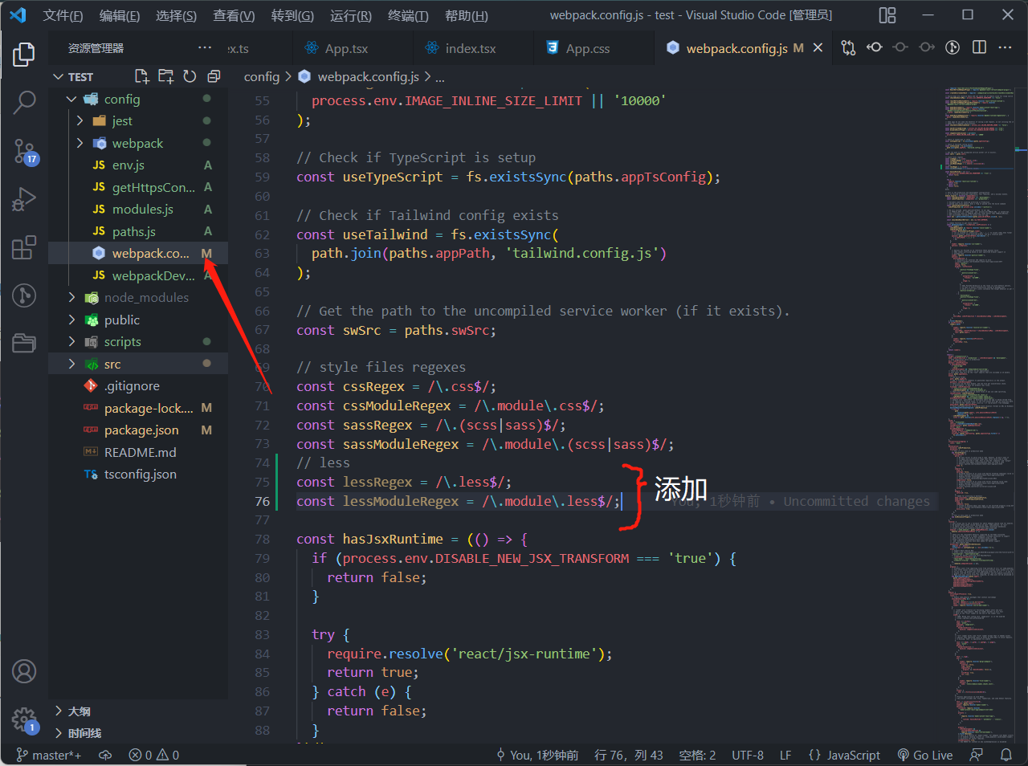Open Source Control view with 17 badge
Screen dimensions: 1028x766
click(x=24, y=150)
